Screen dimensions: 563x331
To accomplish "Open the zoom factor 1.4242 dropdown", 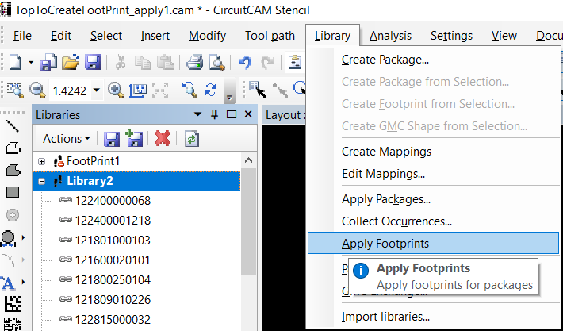I will tap(96, 90).
